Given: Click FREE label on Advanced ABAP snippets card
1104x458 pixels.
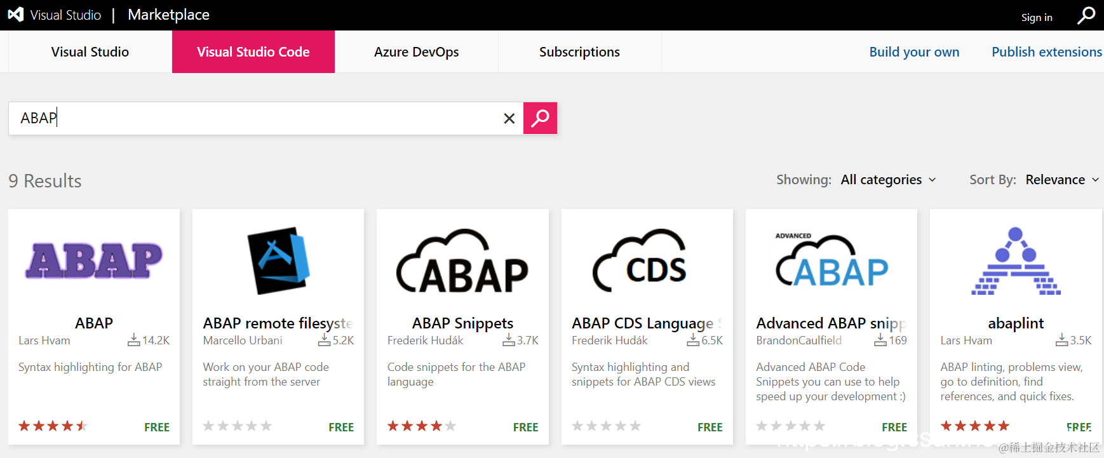Looking at the screenshot, I should [894, 428].
